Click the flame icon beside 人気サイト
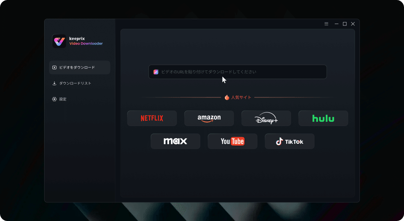Image resolution: width=404 pixels, height=221 pixels. pos(227,97)
